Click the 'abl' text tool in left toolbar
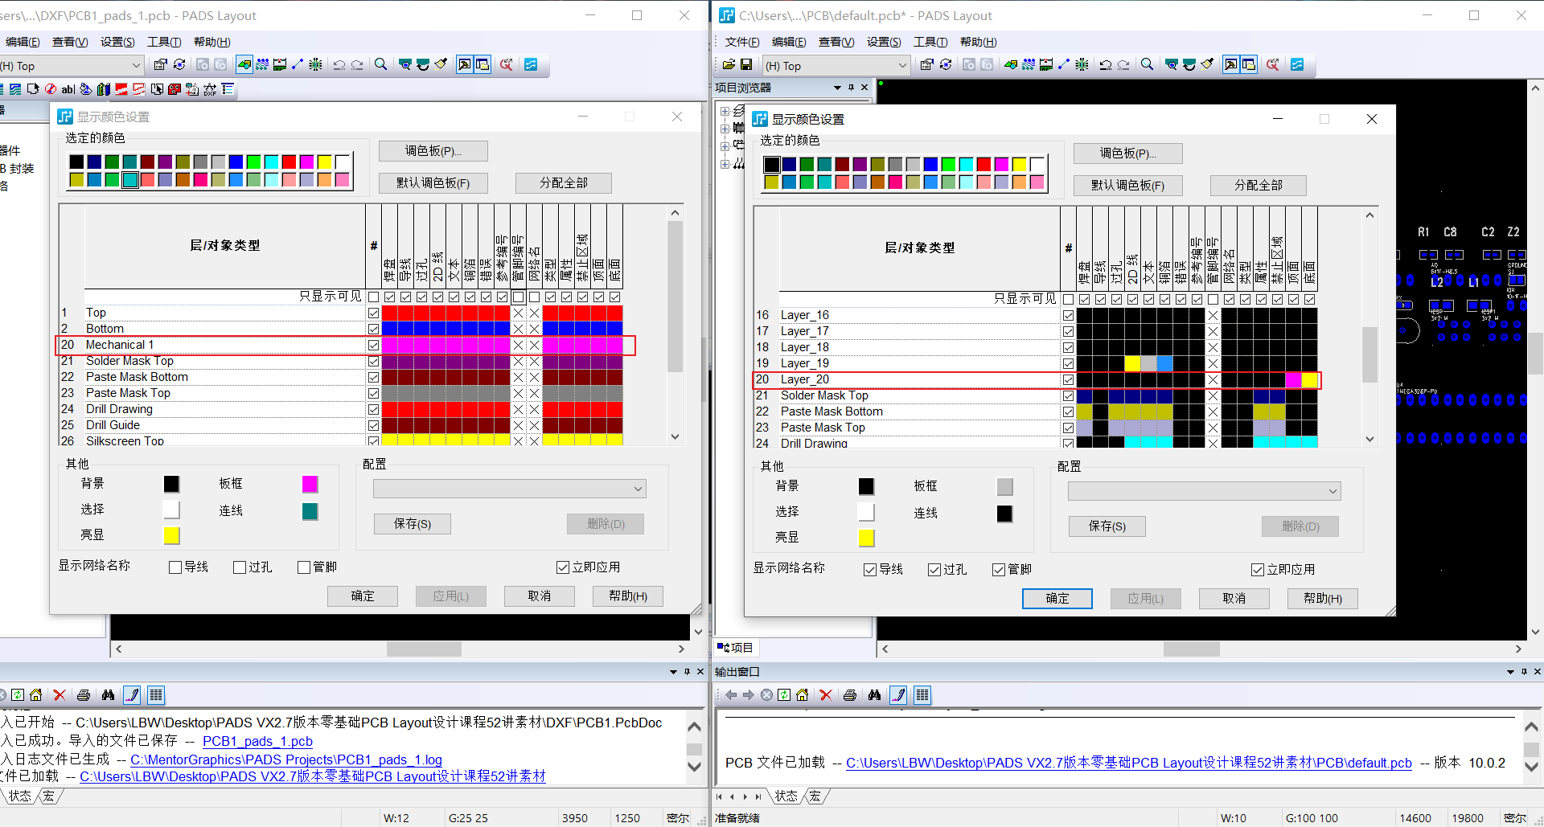 pyautogui.click(x=68, y=89)
